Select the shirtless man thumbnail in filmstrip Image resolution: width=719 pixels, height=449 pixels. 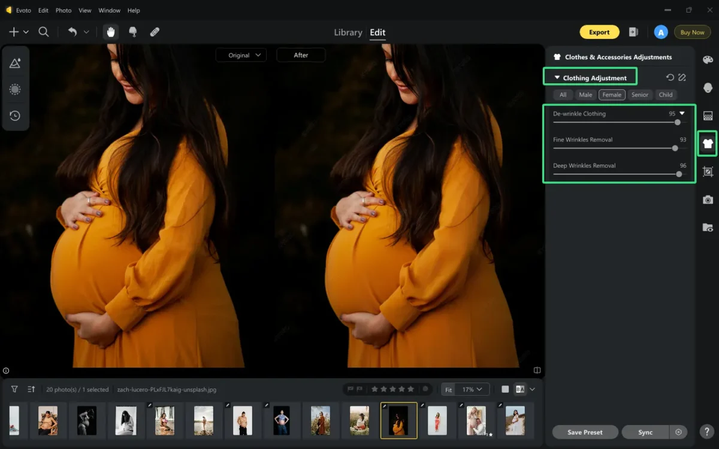click(243, 420)
